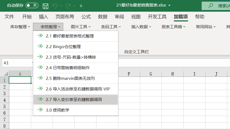Open the Redo history dropdown arrow

(74, 6)
